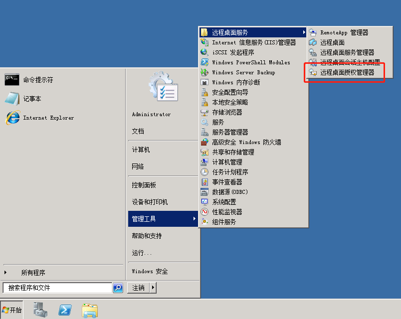
Task: Click the Windows Server Backup icon
Action: coord(204,72)
